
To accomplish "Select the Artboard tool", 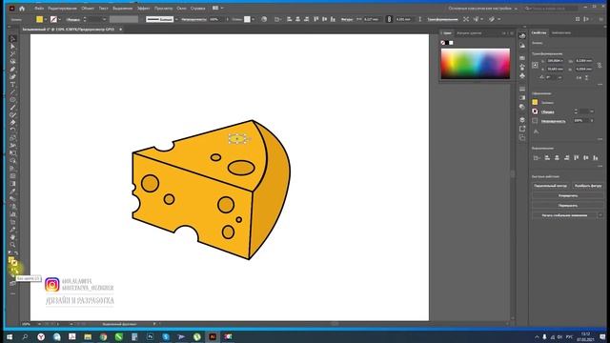I will click(12, 222).
